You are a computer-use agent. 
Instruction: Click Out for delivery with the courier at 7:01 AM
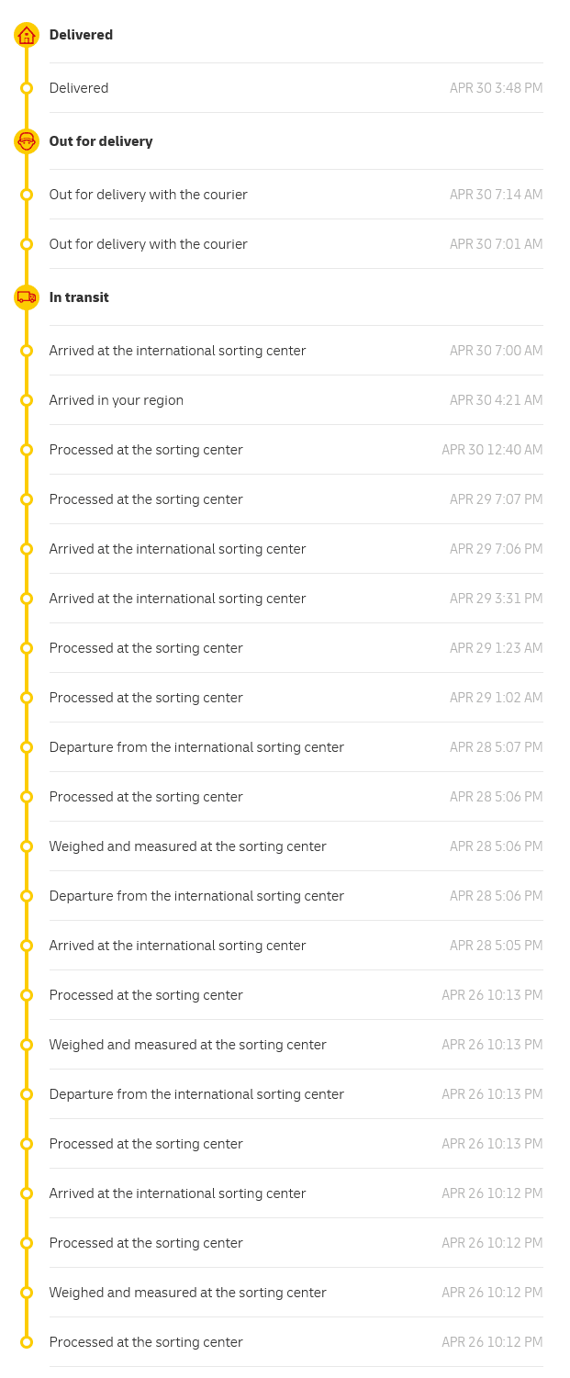click(149, 244)
